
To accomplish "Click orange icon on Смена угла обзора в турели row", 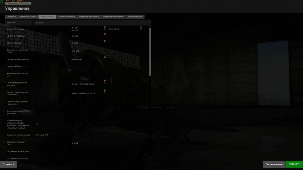I will [x=105, y=57].
